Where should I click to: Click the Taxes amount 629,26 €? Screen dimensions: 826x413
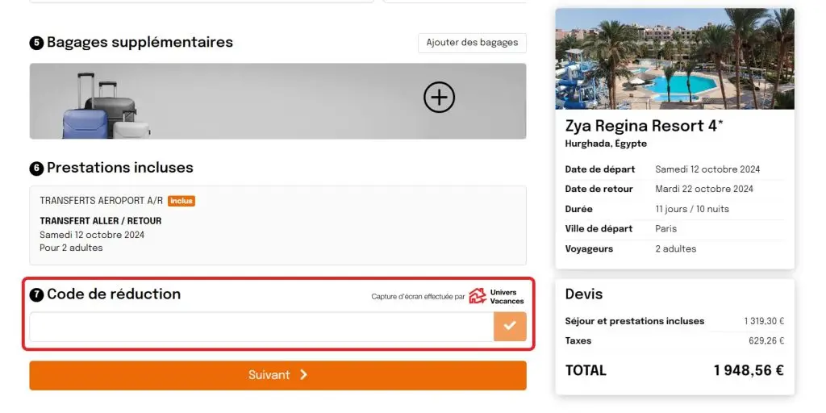766,340
